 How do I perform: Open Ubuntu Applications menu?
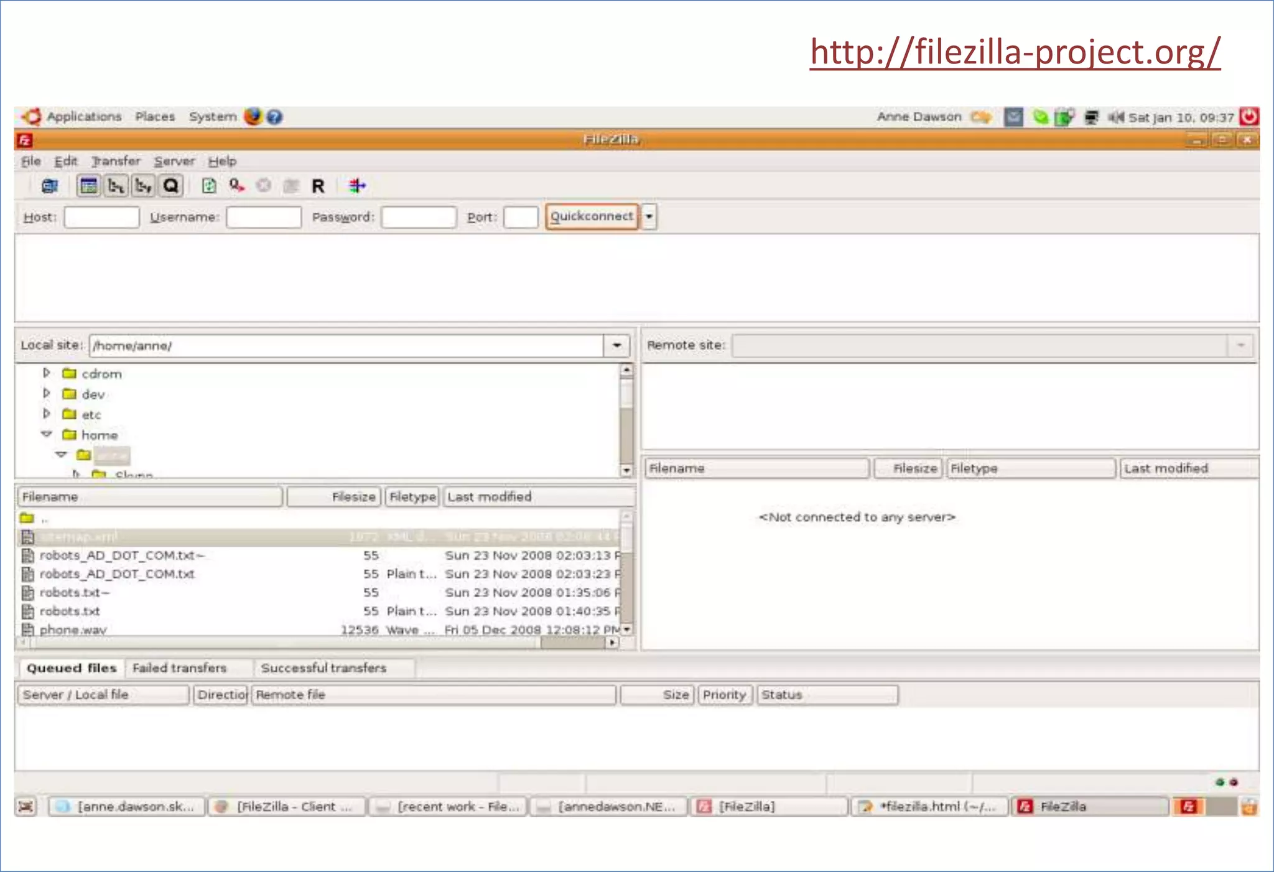[84, 117]
